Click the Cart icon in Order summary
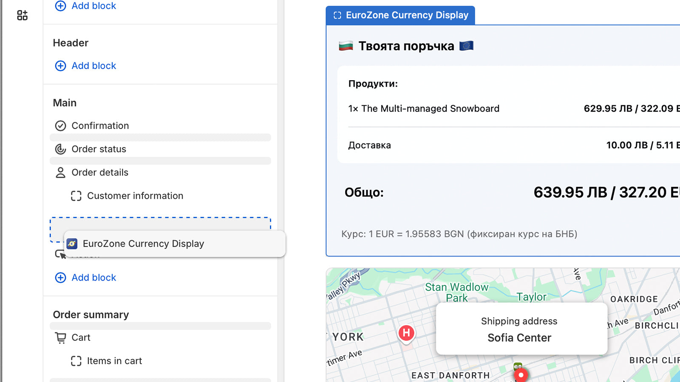 pos(61,337)
